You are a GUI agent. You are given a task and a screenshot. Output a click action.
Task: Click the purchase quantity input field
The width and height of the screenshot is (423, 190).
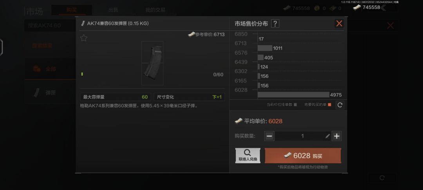[303, 136]
